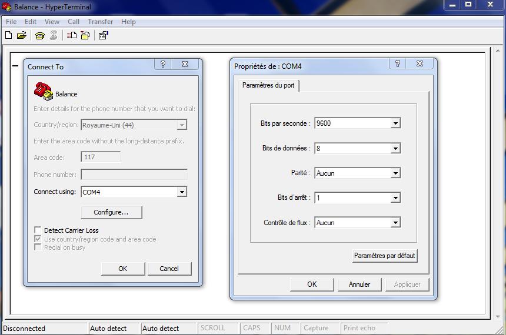Click Cancel in the Connect To dialog
Image resolution: width=506 pixels, height=335 pixels.
(x=169, y=269)
